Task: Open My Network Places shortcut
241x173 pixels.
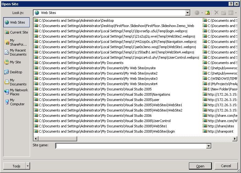Action: tap(16, 92)
